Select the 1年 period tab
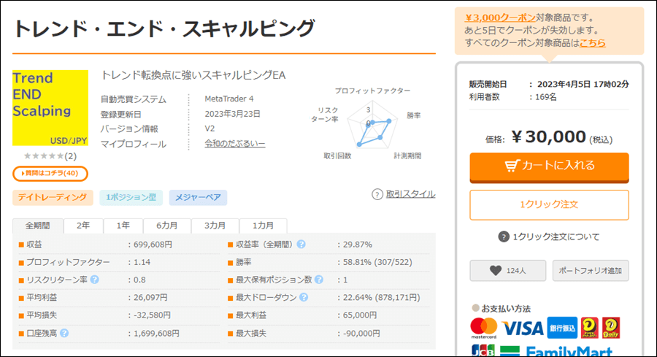The image size is (657, 357). (x=123, y=226)
